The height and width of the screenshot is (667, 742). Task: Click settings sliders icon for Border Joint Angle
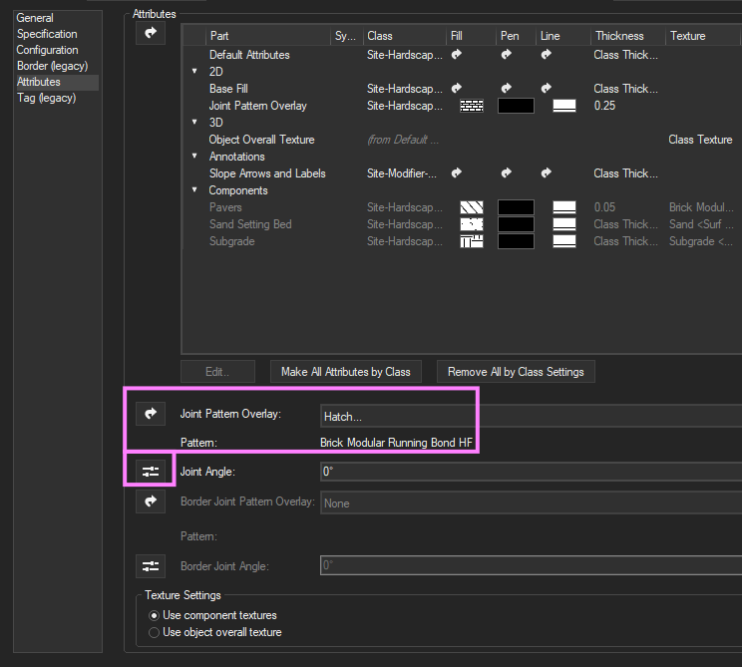(151, 566)
